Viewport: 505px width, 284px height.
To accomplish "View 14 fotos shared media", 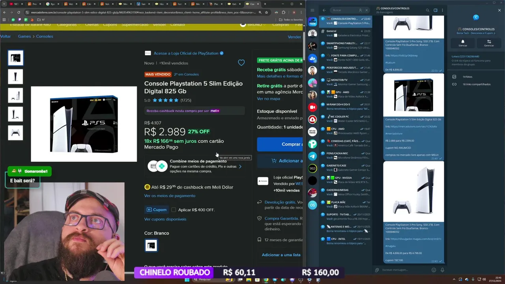I will tap(467, 77).
